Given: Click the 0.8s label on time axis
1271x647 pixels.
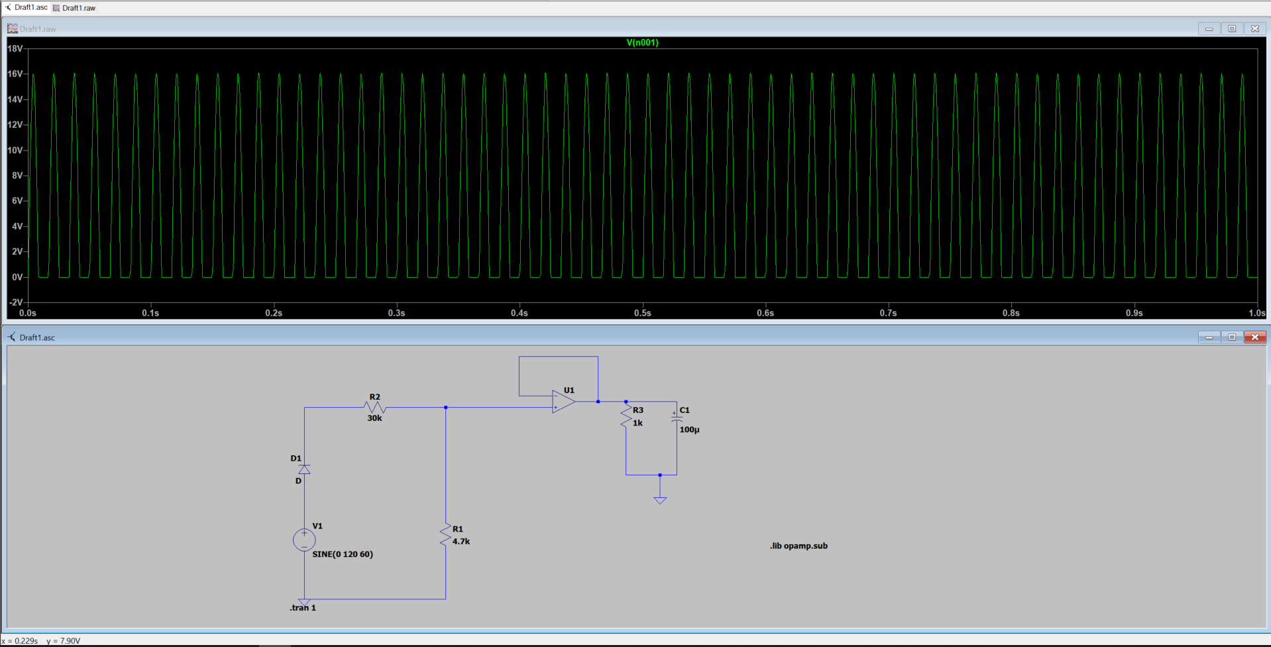Looking at the screenshot, I should click(1011, 313).
